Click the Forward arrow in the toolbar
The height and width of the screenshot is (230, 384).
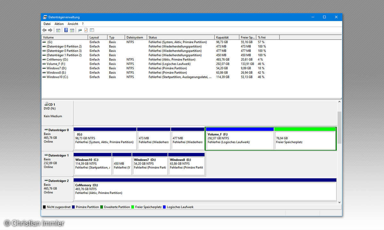point(50,30)
